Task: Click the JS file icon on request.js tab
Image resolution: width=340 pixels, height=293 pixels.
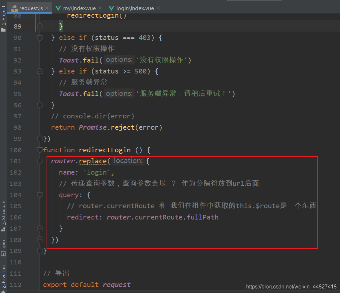Action: pos(14,8)
